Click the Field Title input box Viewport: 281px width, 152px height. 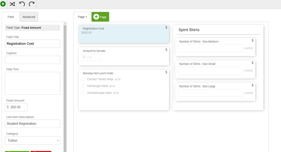[x=32, y=44]
